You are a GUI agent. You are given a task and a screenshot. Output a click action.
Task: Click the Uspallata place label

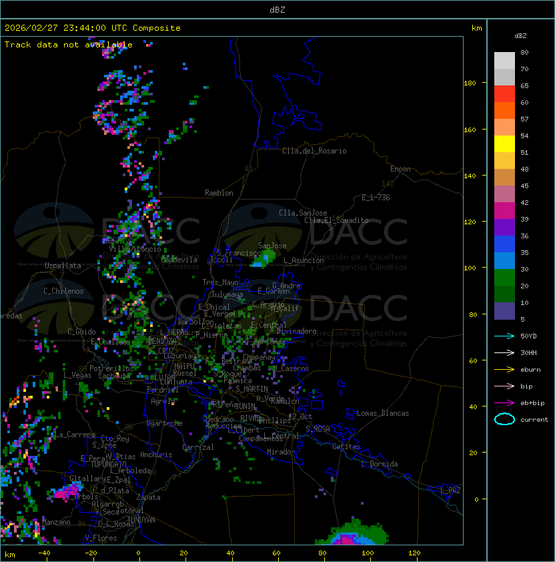[x=63, y=266]
